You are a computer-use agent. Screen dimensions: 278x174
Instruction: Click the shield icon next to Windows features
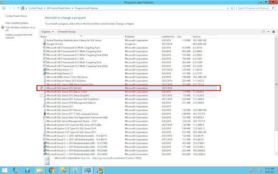point(3,27)
